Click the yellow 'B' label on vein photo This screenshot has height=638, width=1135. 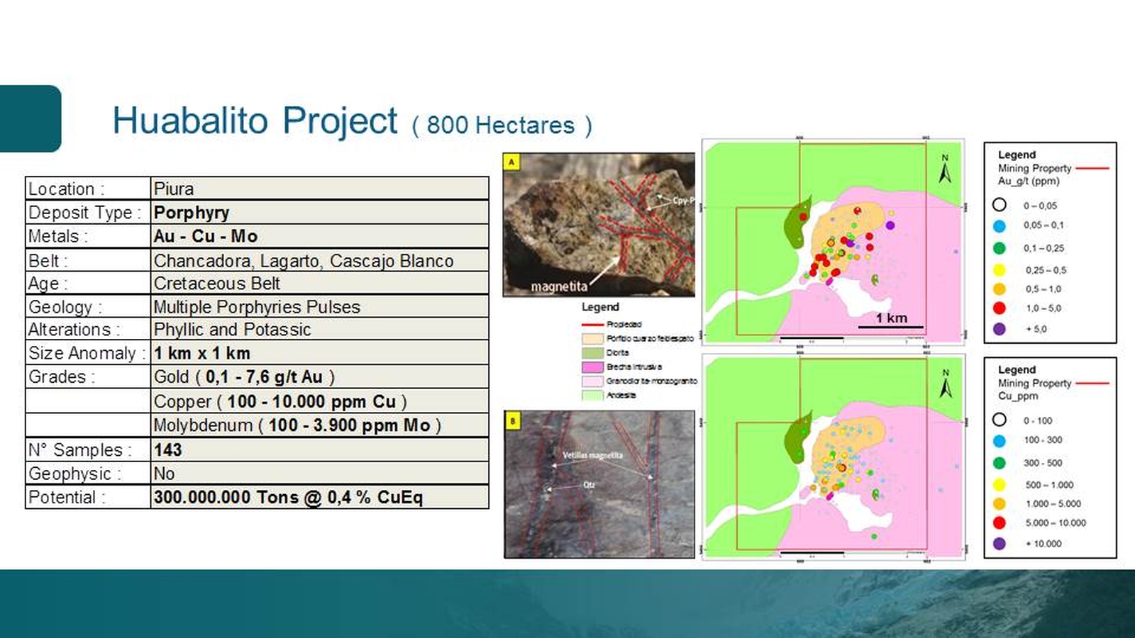pos(512,421)
